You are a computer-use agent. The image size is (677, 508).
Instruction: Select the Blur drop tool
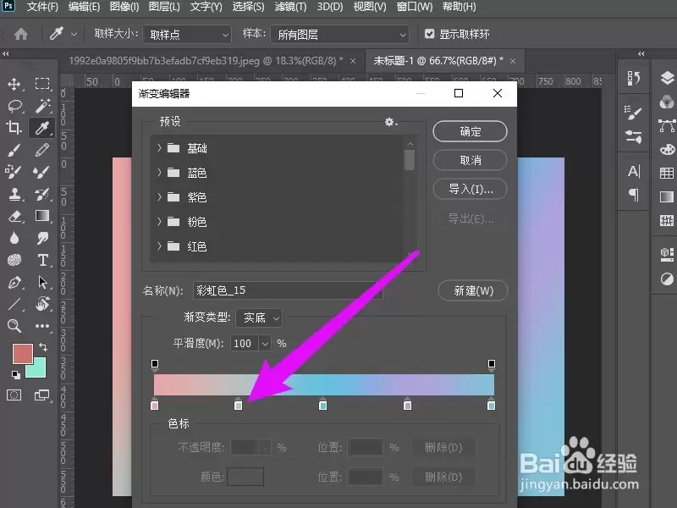pos(14,238)
